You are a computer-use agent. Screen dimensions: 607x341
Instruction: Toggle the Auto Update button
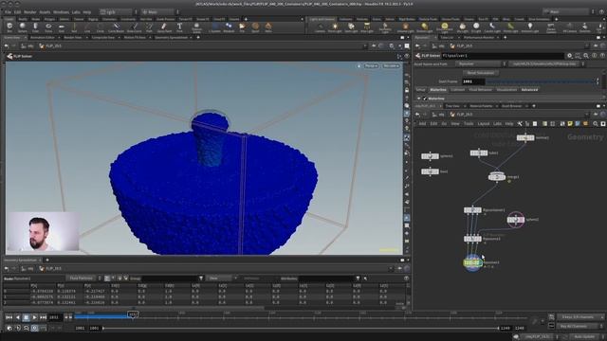tap(585, 337)
